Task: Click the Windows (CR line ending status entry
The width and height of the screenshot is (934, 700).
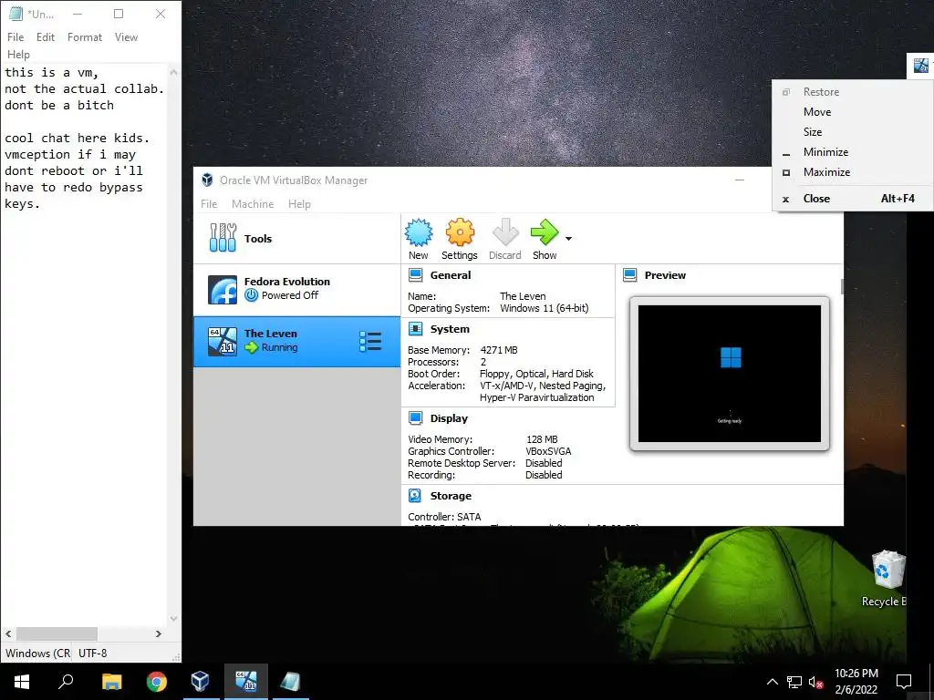Action: point(37,653)
